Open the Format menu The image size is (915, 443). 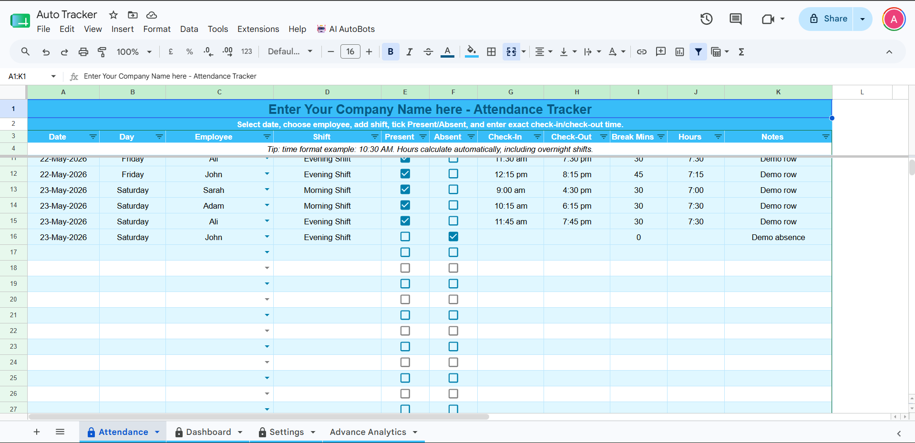pos(157,29)
